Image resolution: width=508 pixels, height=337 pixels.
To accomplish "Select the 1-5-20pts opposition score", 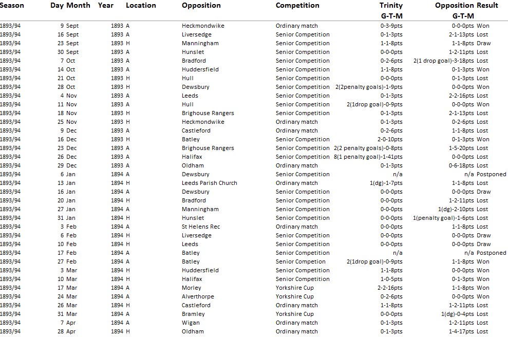I will pos(461,148).
